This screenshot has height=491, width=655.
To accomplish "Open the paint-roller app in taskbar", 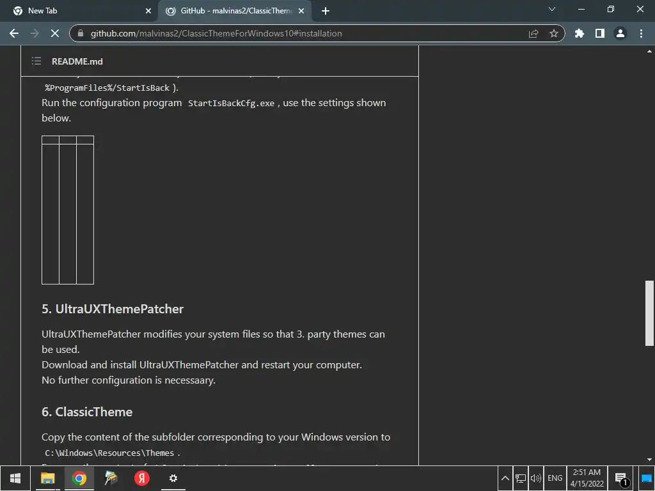I will (111, 478).
